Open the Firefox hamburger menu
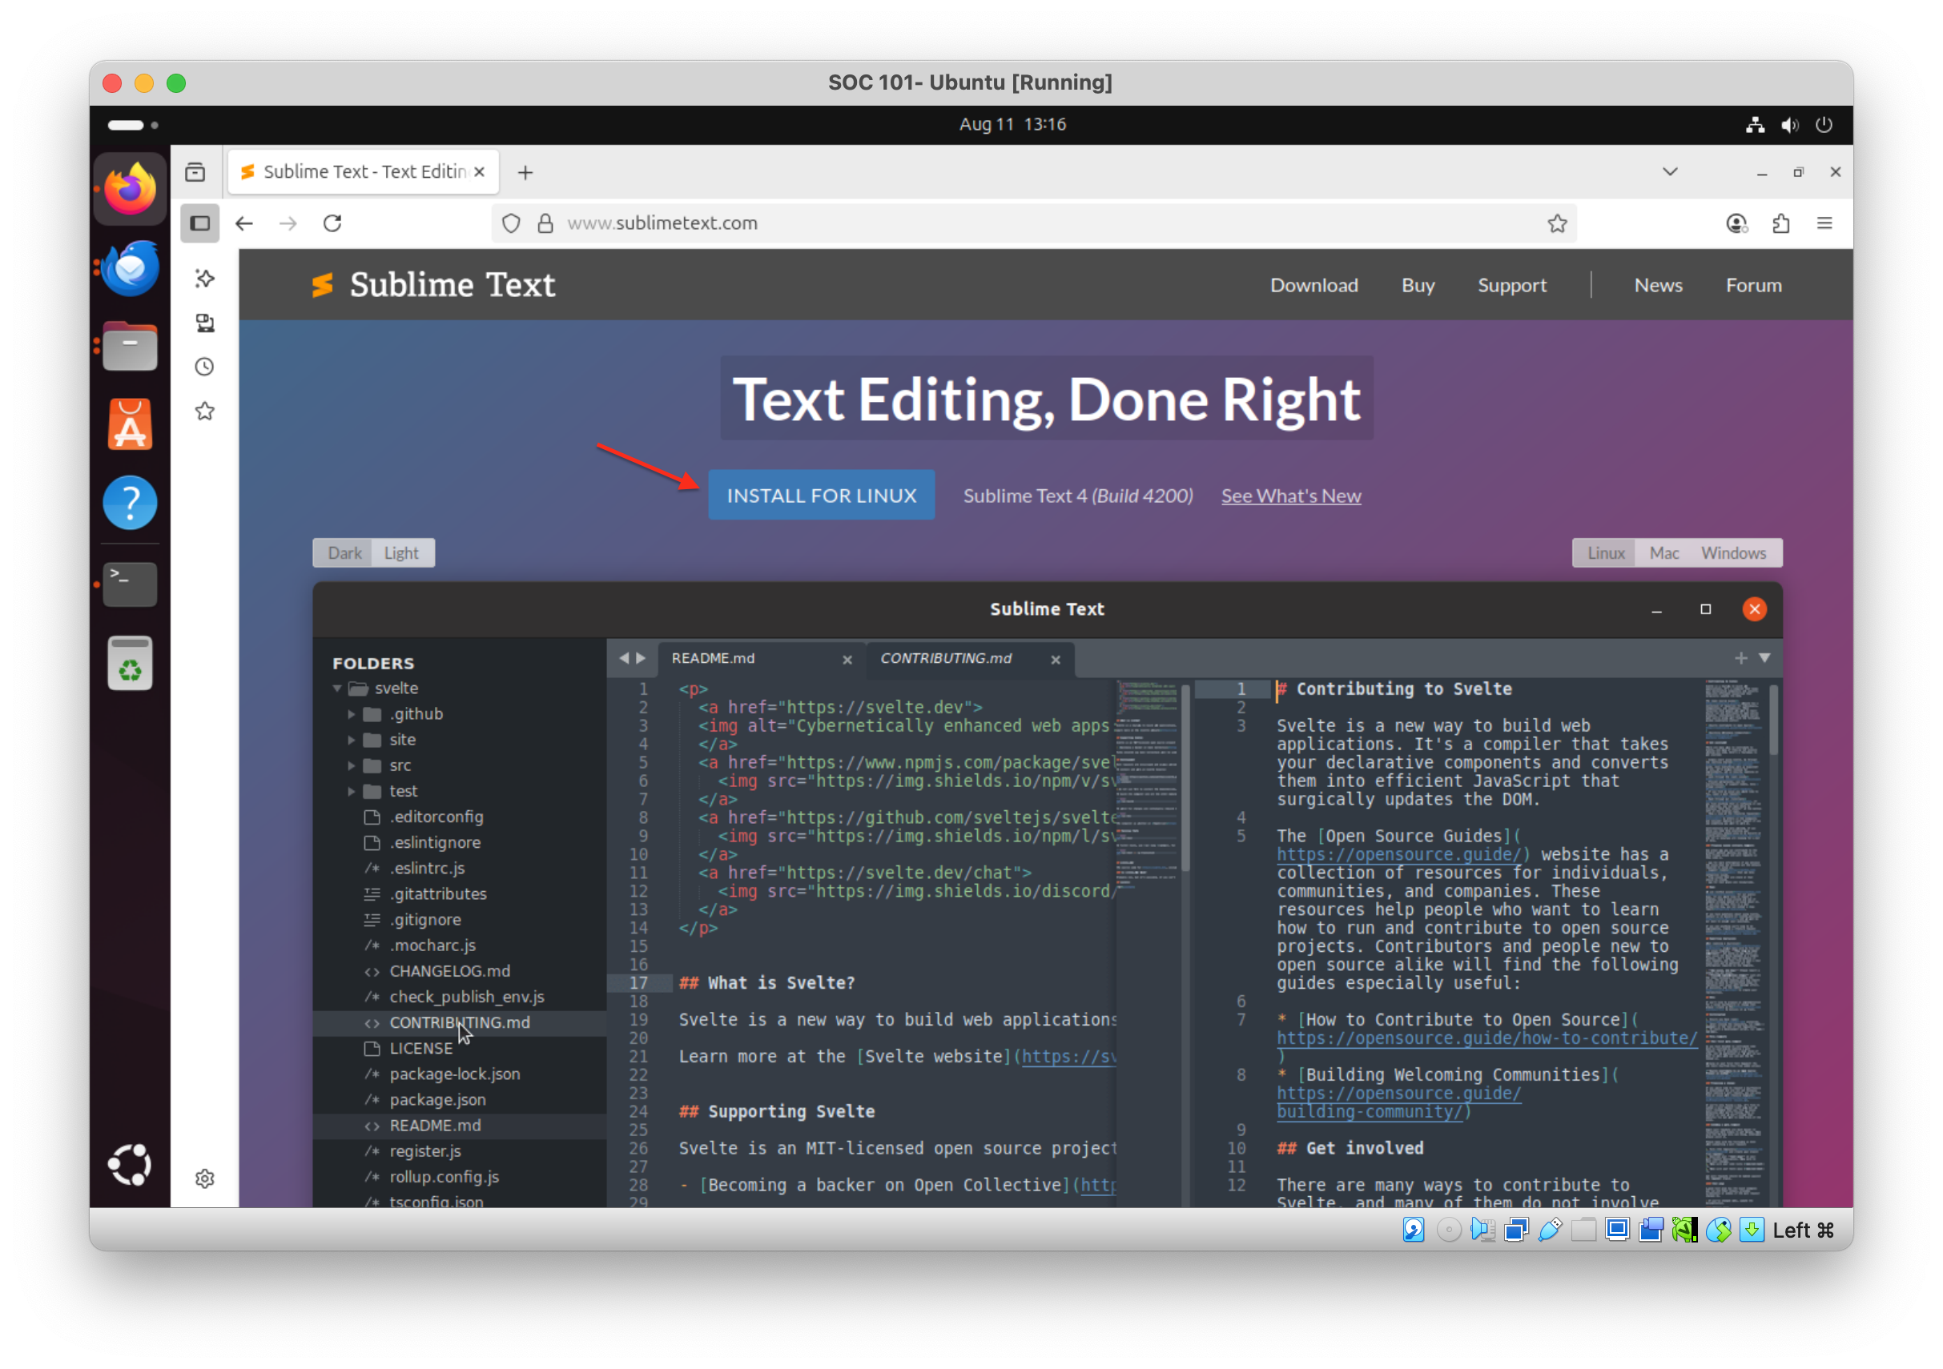This screenshot has height=1369, width=1943. click(1824, 223)
